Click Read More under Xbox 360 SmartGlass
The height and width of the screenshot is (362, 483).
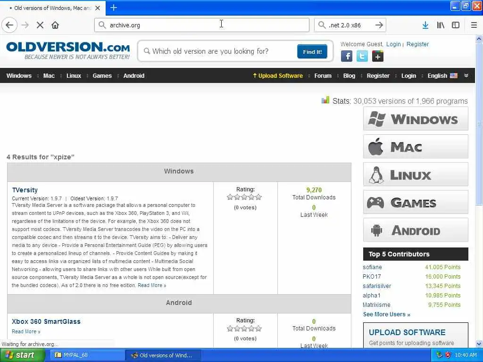click(x=26, y=331)
